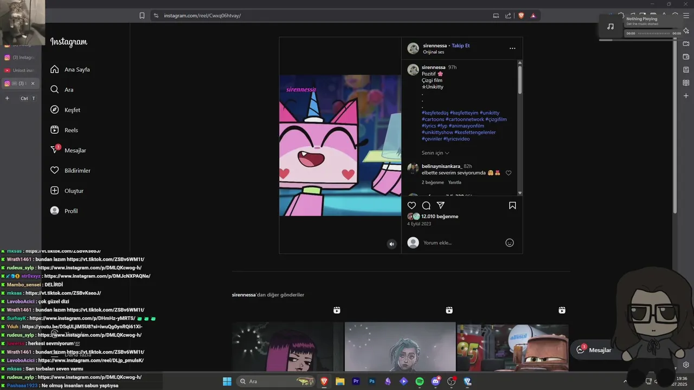Share the reel with paper plane icon
This screenshot has height=390, width=694.
click(441, 205)
